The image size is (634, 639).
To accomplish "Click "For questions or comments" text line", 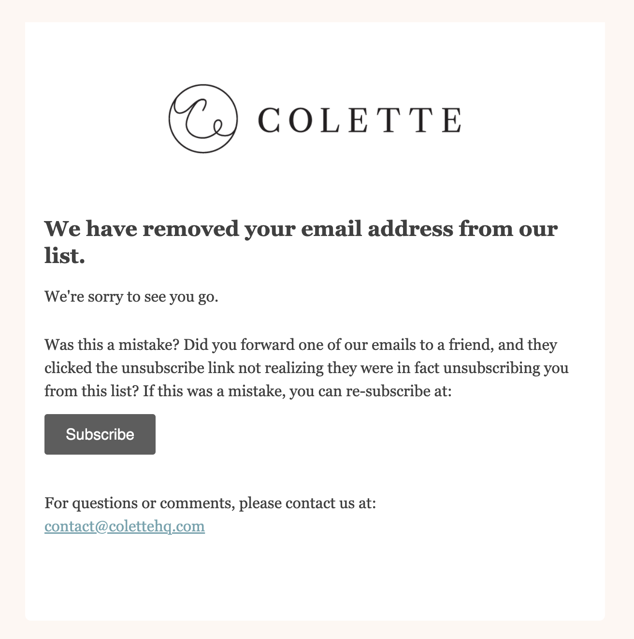I will 139,503.
